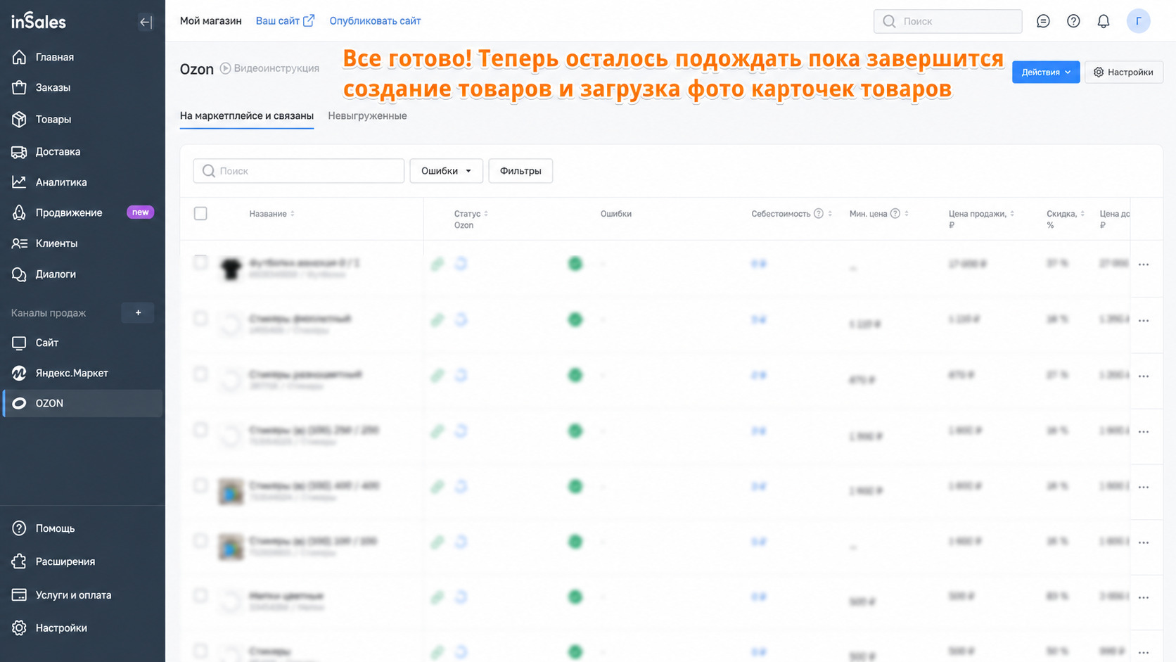Select the OZON sales channel
Viewport: 1176px width, 662px height.
(x=82, y=403)
